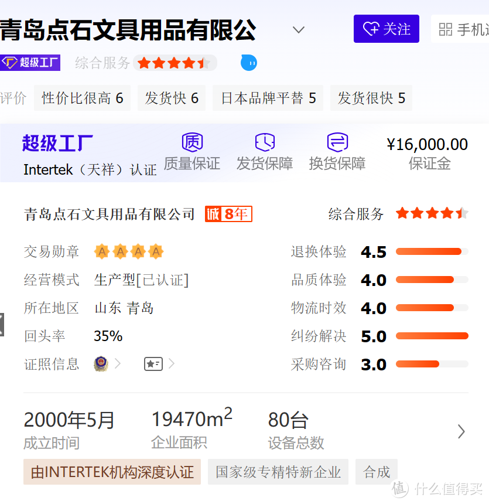Expand factory details with right chevron
Screen dimensions: 489x504
tap(461, 432)
